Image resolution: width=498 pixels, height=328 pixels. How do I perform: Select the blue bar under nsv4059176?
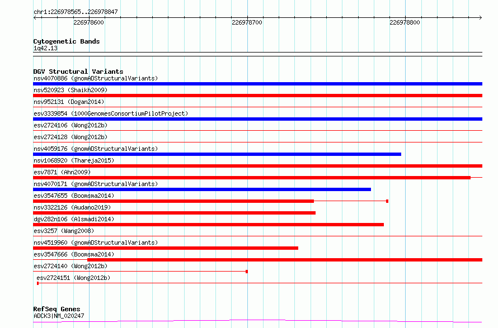click(217, 154)
